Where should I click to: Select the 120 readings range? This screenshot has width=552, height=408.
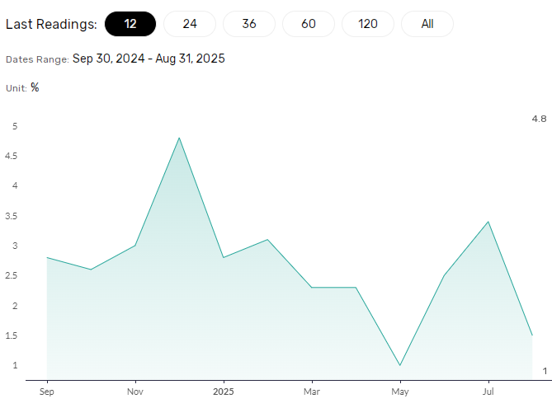point(368,24)
